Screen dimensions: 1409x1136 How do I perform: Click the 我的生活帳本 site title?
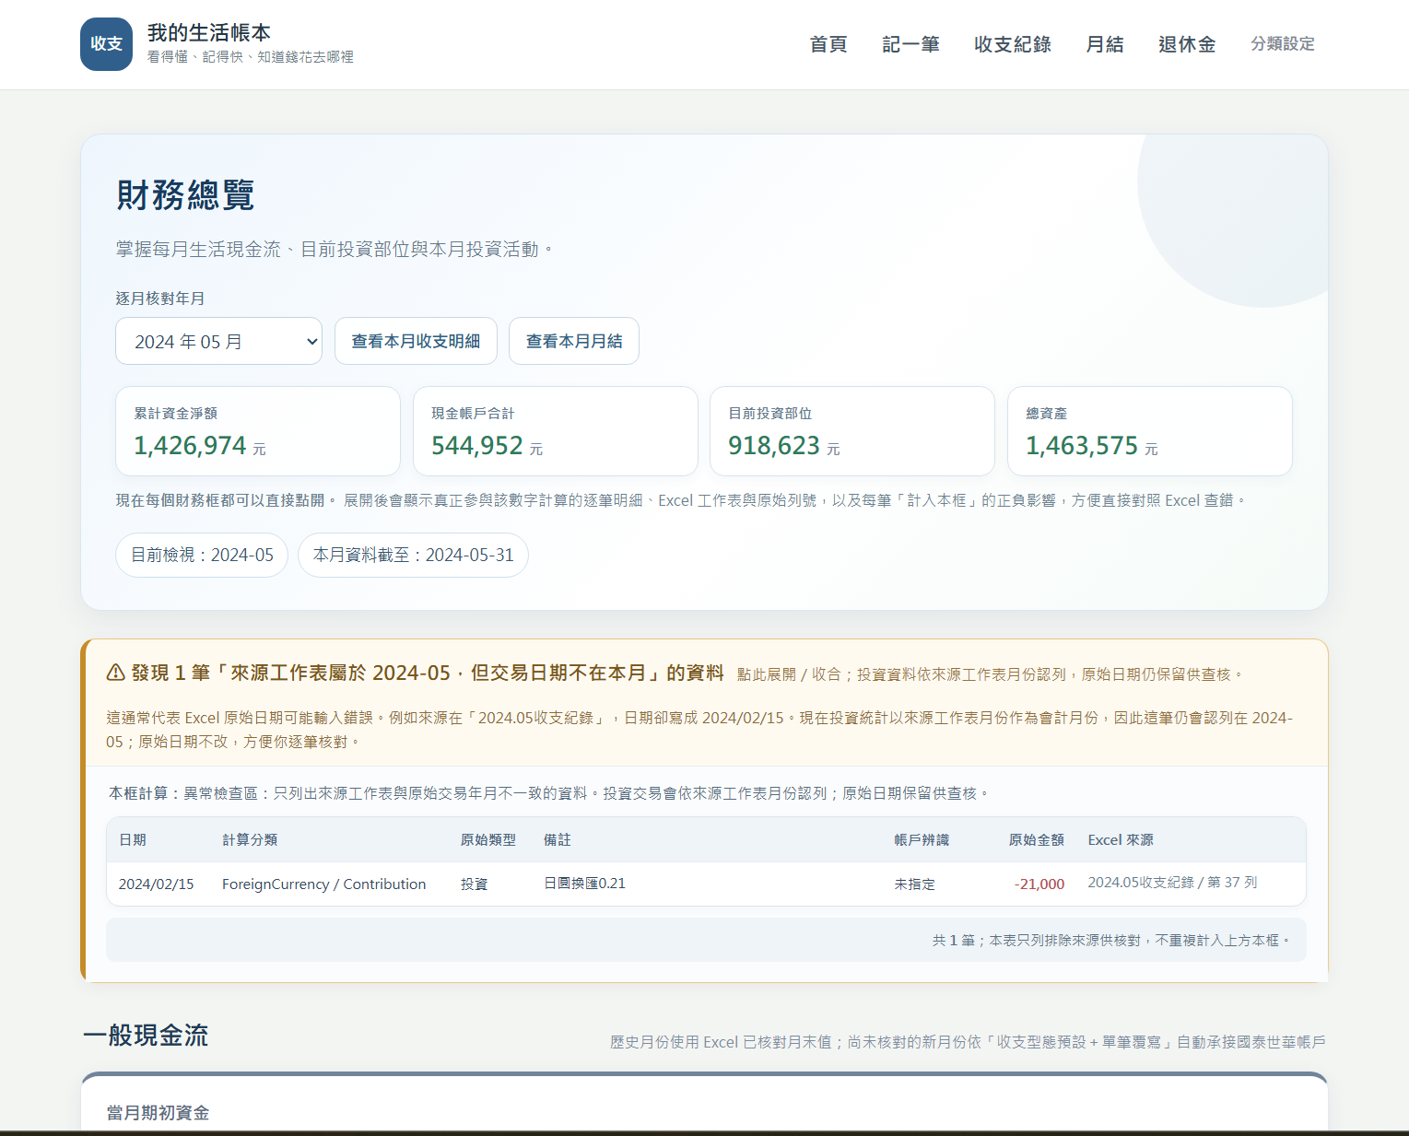click(209, 33)
